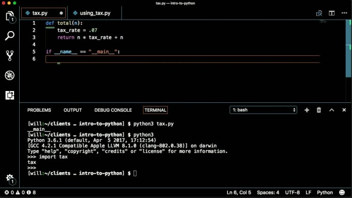The image size is (352, 198).
Task: Split the editor with split icon
Action: click(332, 13)
